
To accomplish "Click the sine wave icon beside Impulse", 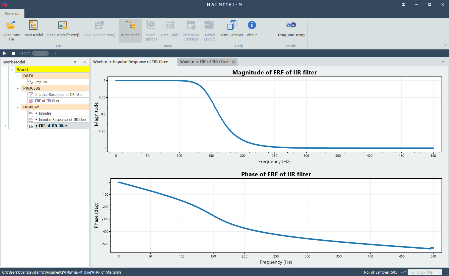I will (31, 82).
